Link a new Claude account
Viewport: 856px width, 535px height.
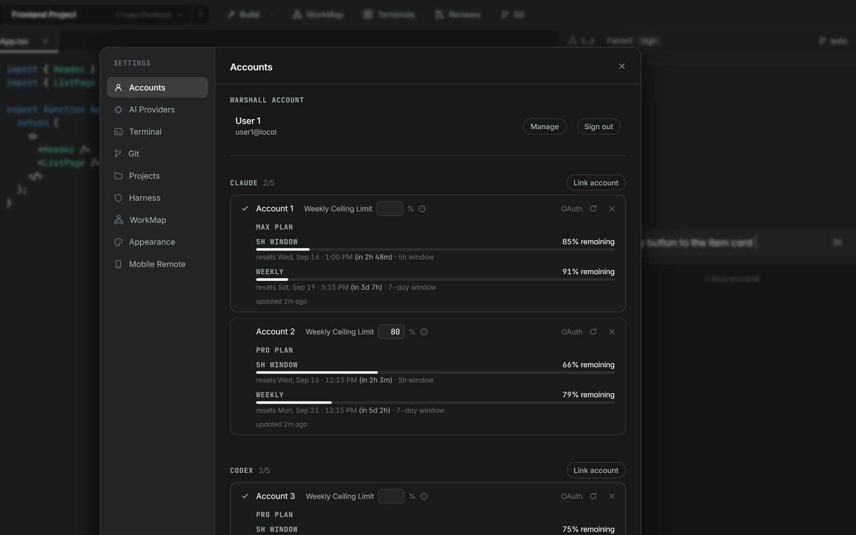coord(596,182)
